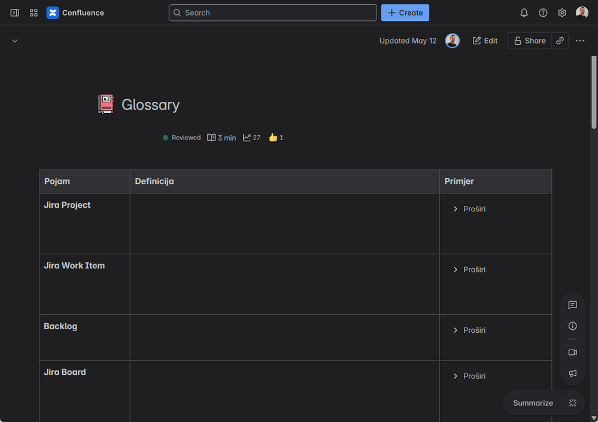The height and width of the screenshot is (422, 598).
Task: Click the thumbs up reaction
Action: (276, 138)
